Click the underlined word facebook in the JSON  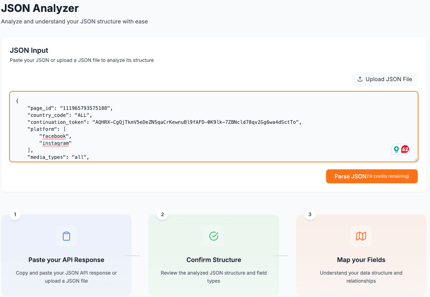coord(54,136)
